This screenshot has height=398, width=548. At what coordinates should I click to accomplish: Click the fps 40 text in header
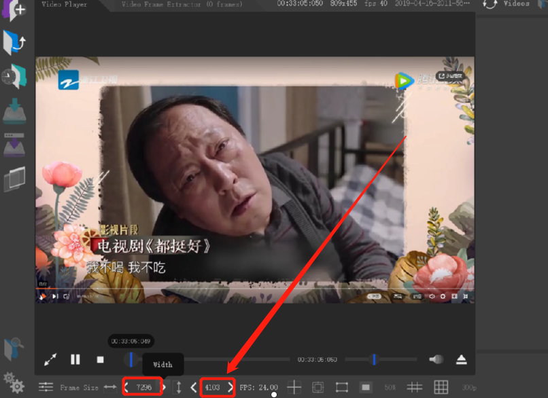[x=376, y=3]
